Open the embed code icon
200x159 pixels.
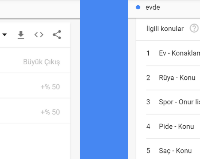[39, 35]
